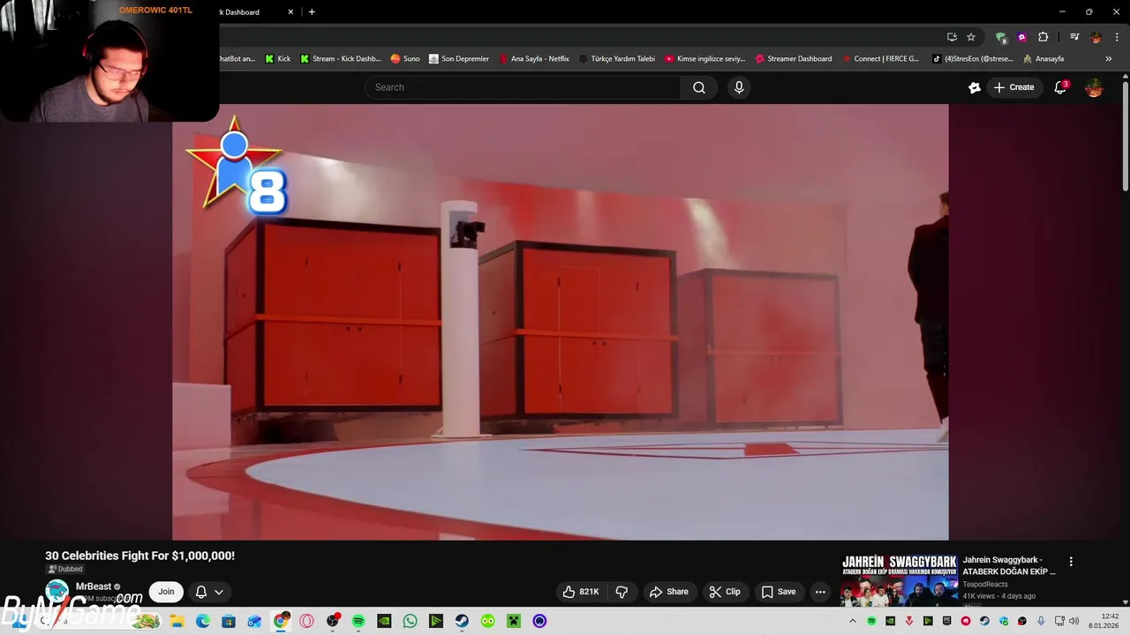Click the Create button
The width and height of the screenshot is (1130, 635).
click(x=1013, y=87)
